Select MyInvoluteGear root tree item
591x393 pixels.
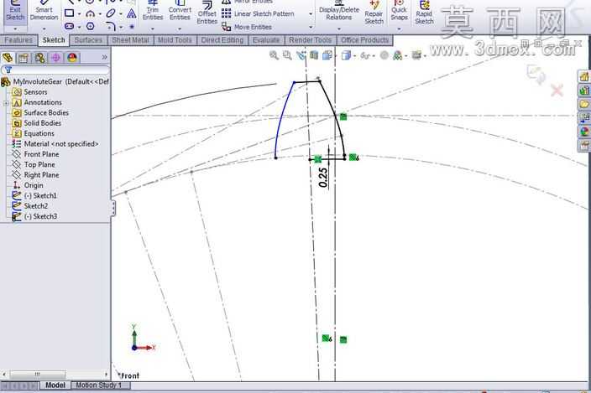coord(55,81)
